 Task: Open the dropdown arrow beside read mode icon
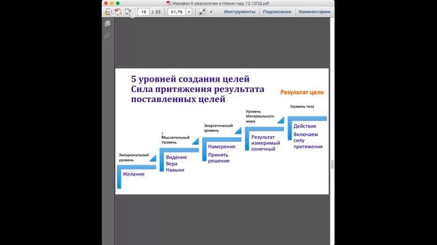(x=211, y=12)
